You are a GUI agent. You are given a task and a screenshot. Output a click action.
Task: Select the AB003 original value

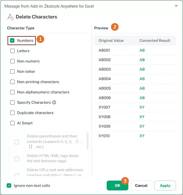[x=104, y=69]
